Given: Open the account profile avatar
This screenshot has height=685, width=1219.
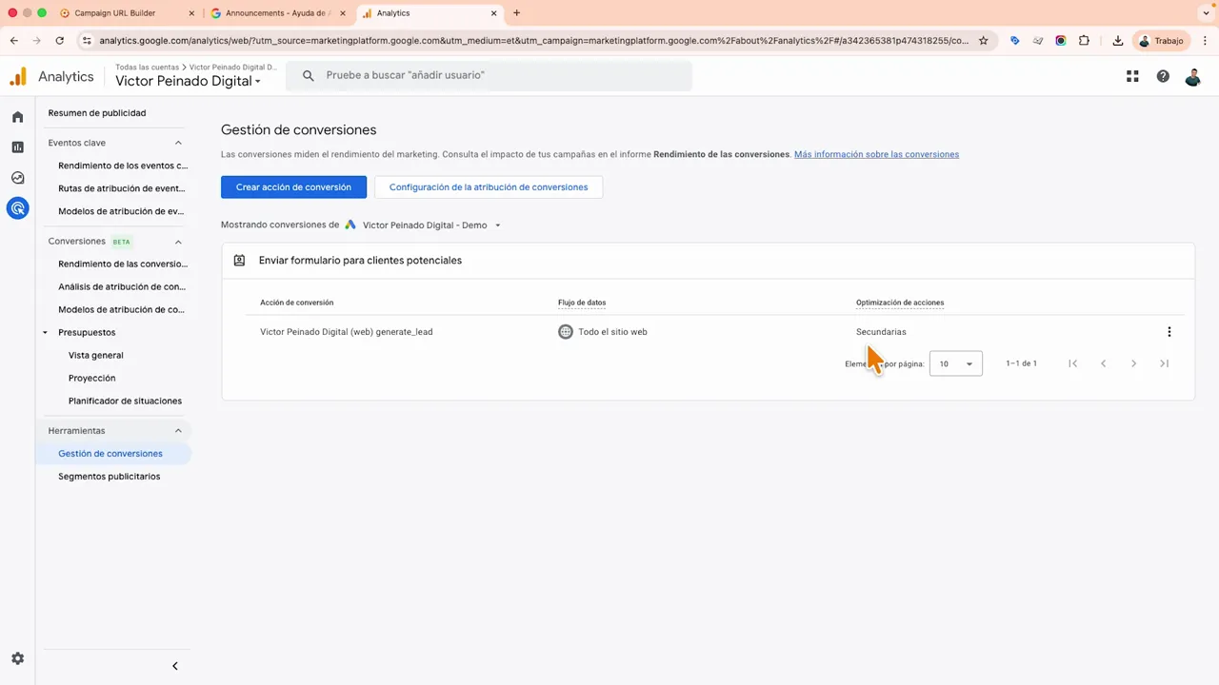Looking at the screenshot, I should pos(1192,76).
